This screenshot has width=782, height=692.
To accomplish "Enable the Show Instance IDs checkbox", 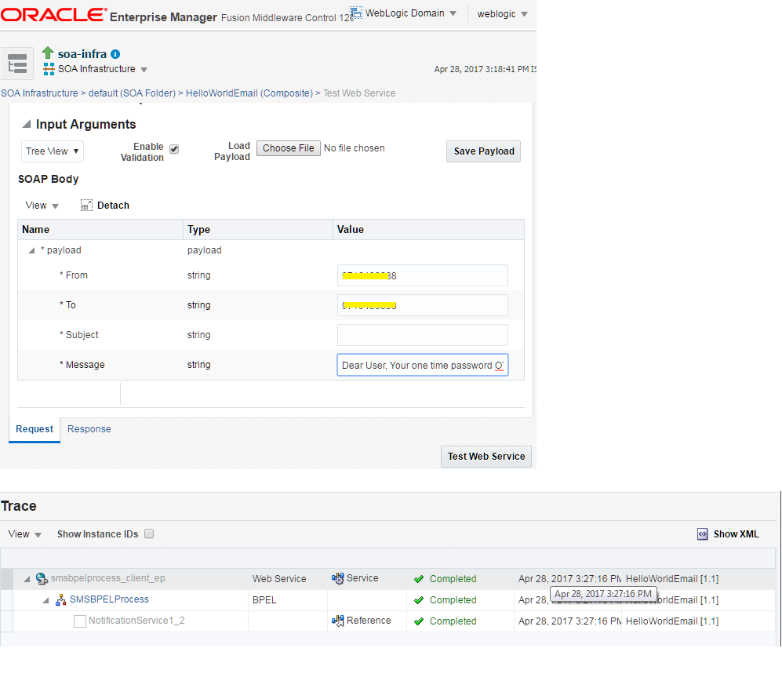I will click(x=148, y=534).
